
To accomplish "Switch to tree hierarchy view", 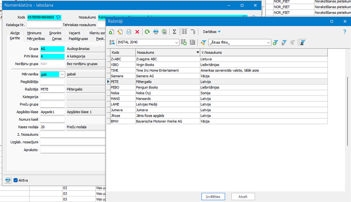I will [x=193, y=32].
